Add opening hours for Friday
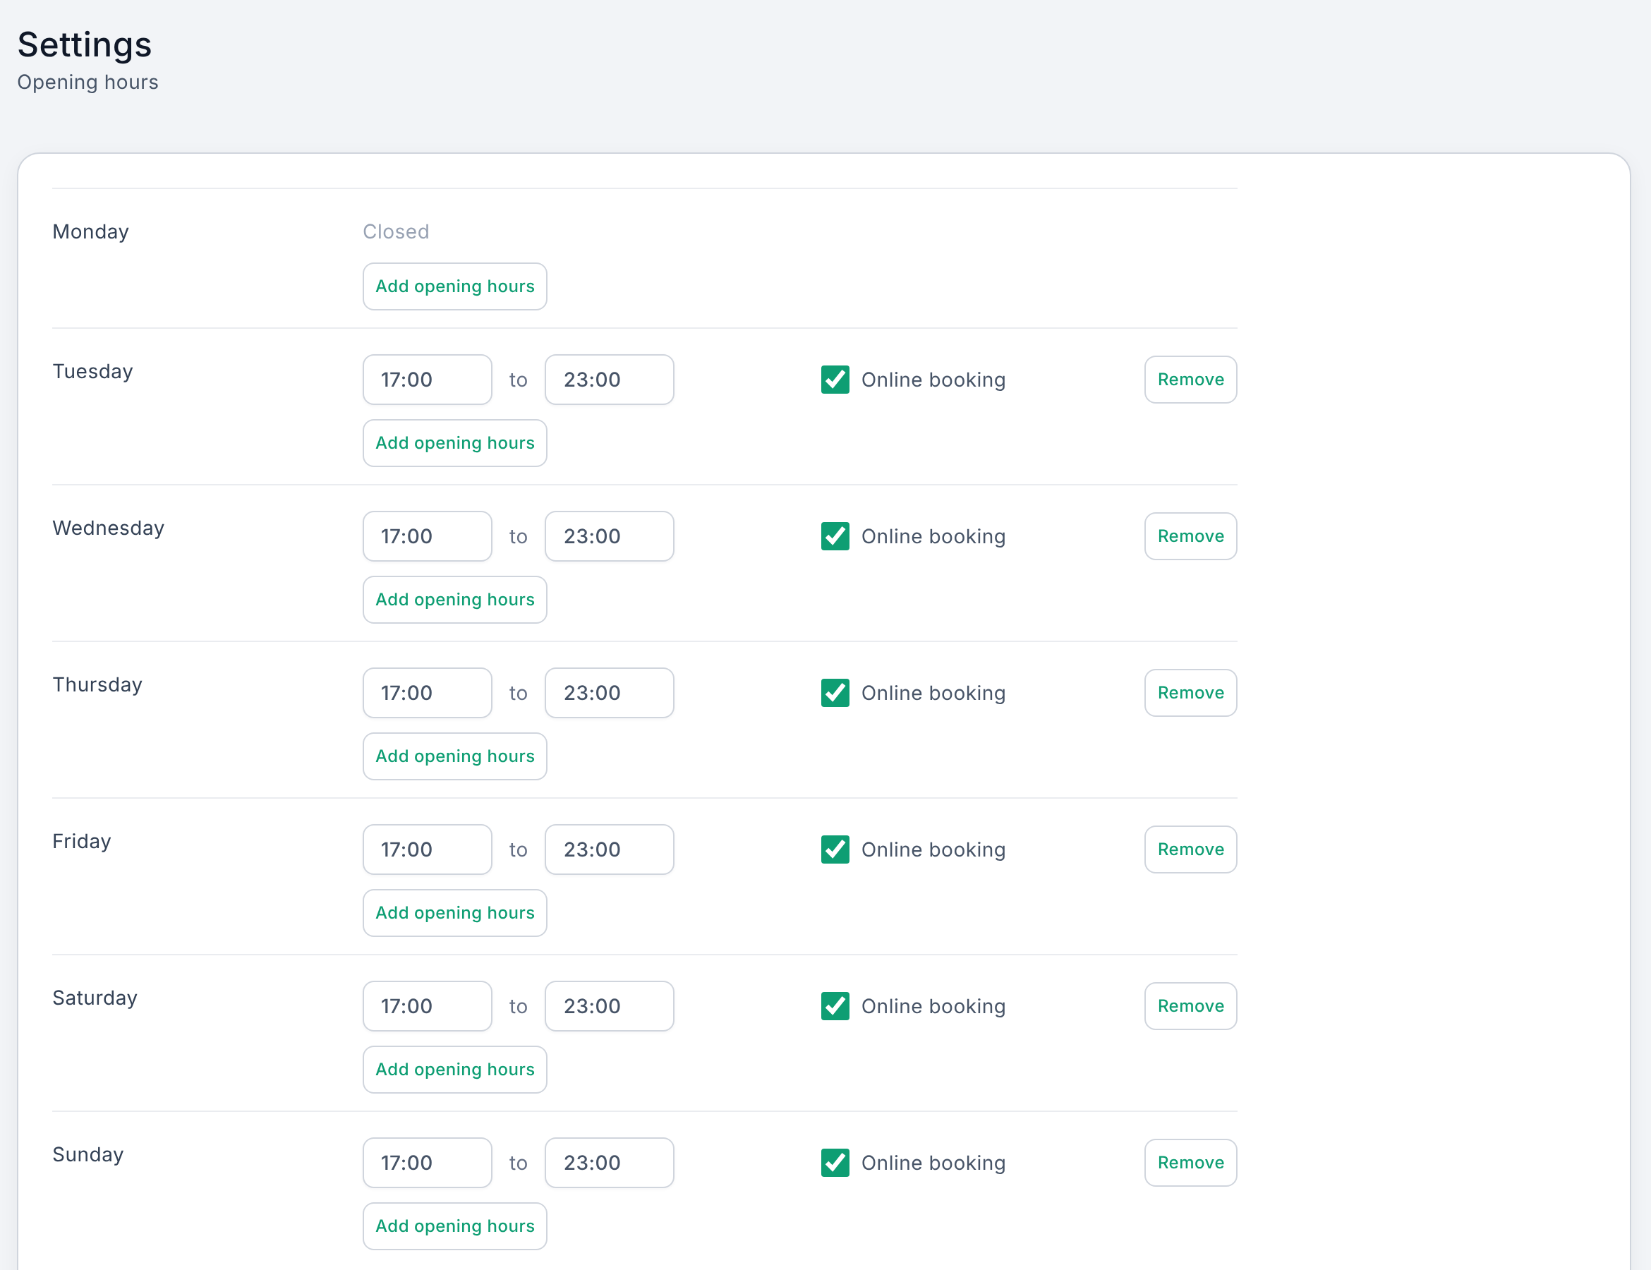Screen dimensions: 1651x1270 point(454,912)
